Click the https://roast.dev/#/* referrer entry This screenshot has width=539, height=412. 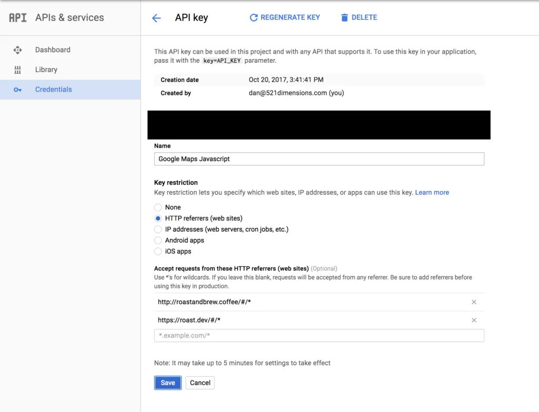tap(189, 320)
